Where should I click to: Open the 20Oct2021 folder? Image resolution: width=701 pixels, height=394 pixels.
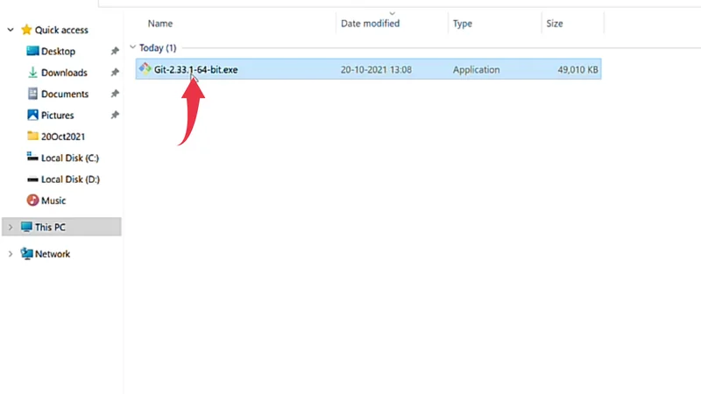coord(62,137)
